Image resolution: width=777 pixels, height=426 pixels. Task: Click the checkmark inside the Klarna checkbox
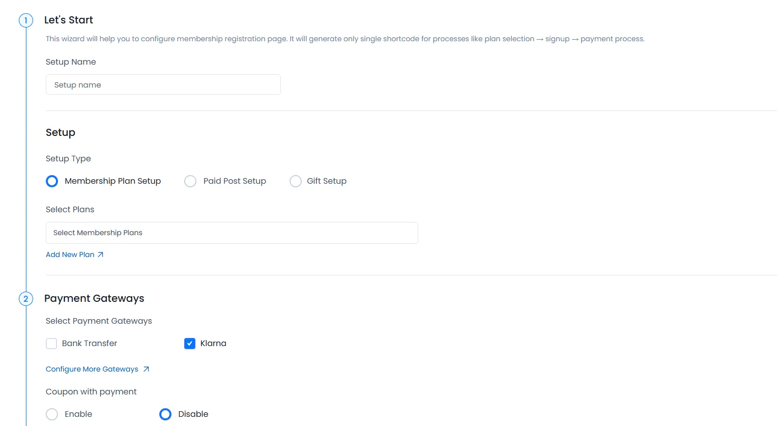point(190,344)
